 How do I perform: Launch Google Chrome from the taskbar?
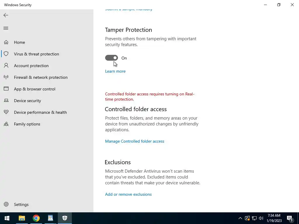[x=36, y=218]
